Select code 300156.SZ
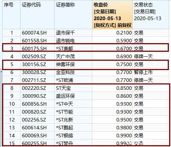The image size is (171, 147). click(x=34, y=64)
